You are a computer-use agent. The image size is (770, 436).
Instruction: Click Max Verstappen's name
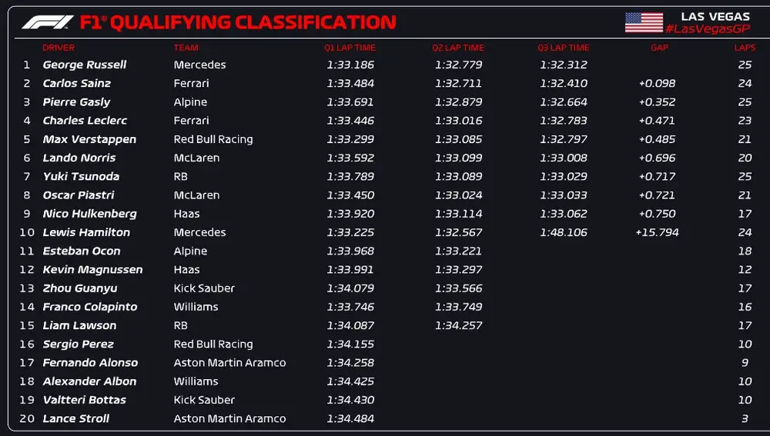89,139
